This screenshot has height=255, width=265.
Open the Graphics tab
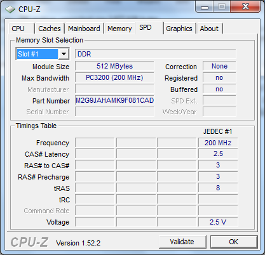179,29
